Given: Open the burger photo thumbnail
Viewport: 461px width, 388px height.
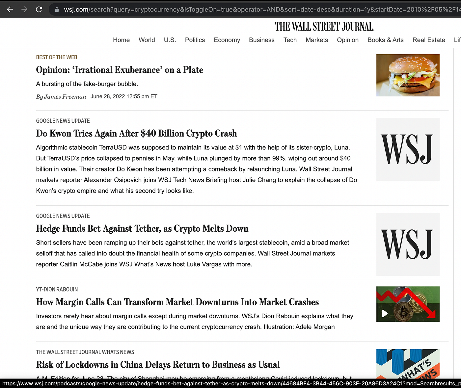Looking at the screenshot, I should pyautogui.click(x=408, y=75).
